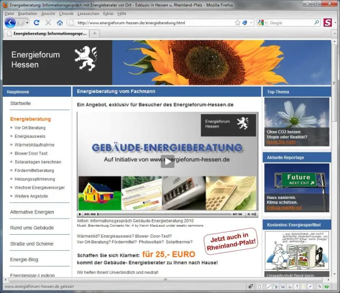Open the Bearbeiten menu
The height and width of the screenshot is (293, 340).
[x=28, y=14]
